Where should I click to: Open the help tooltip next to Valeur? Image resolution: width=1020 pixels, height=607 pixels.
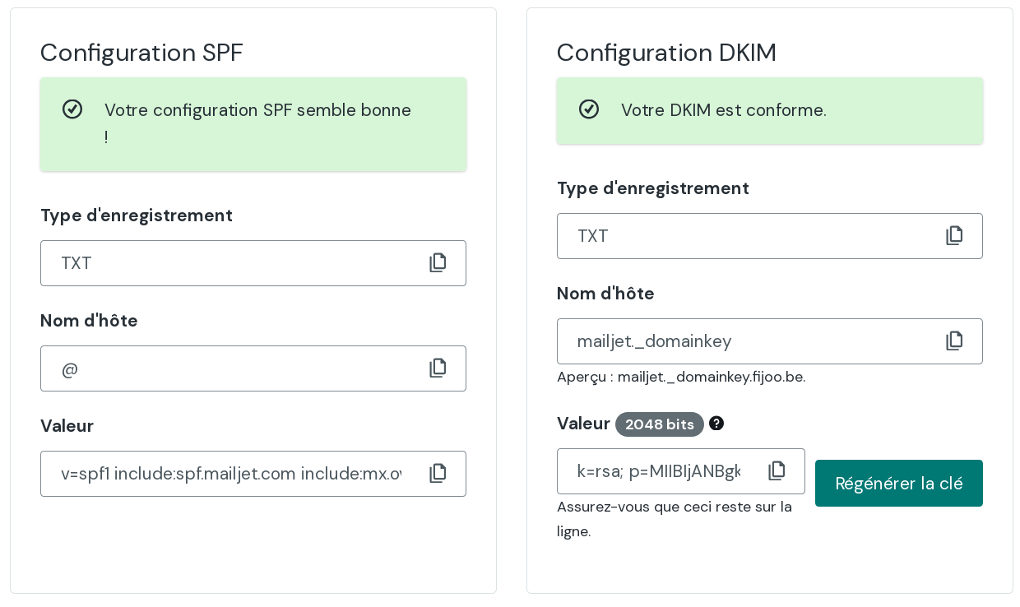(x=716, y=424)
